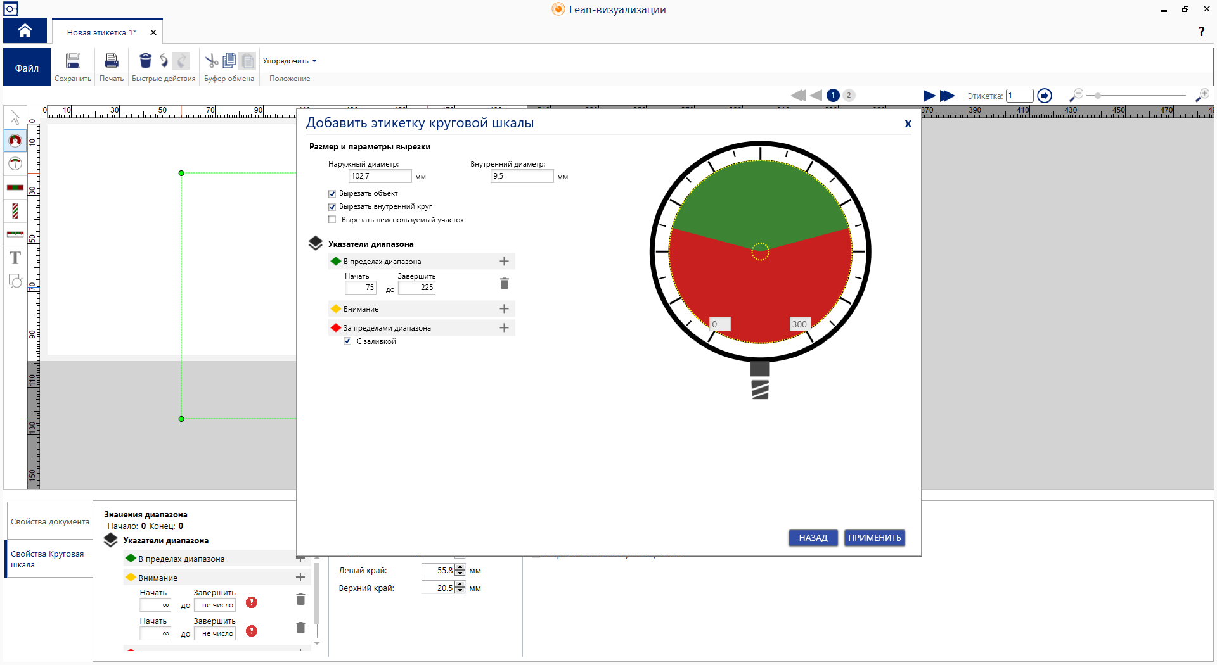Add a range under 'Внимание' in dialog
1217x665 pixels.
coord(504,309)
